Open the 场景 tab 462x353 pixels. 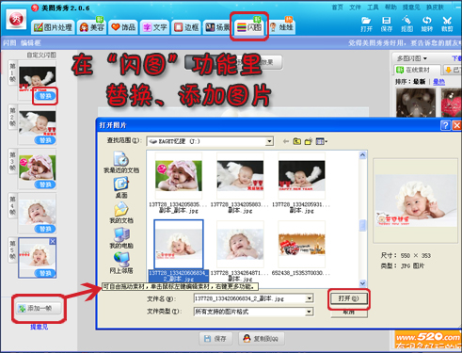click(x=217, y=27)
